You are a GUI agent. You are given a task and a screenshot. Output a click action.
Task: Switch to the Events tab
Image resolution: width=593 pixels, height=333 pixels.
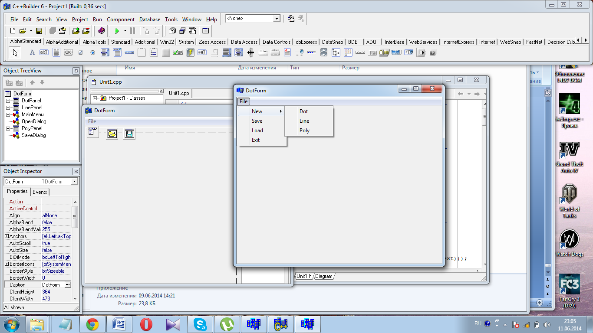[40, 192]
